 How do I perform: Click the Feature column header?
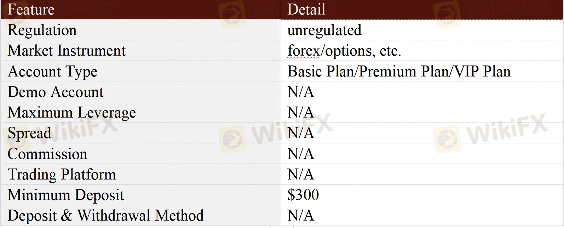coord(31,10)
